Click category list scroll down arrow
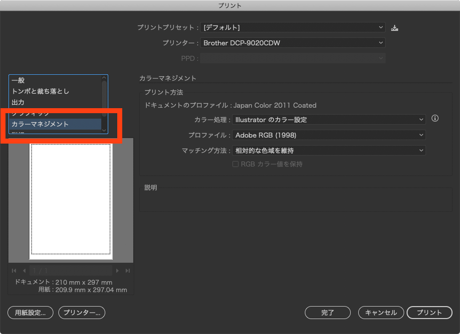 (x=104, y=130)
